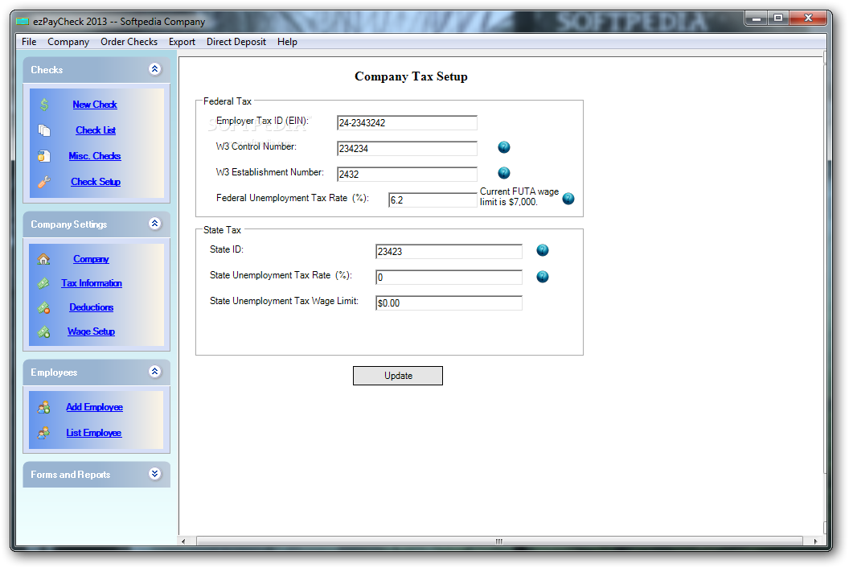Click the State Unemployment Tax Wage Limit field
The width and height of the screenshot is (849, 568).
[449, 303]
